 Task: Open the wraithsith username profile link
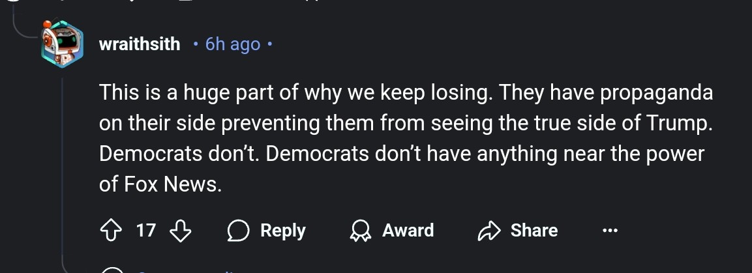140,45
